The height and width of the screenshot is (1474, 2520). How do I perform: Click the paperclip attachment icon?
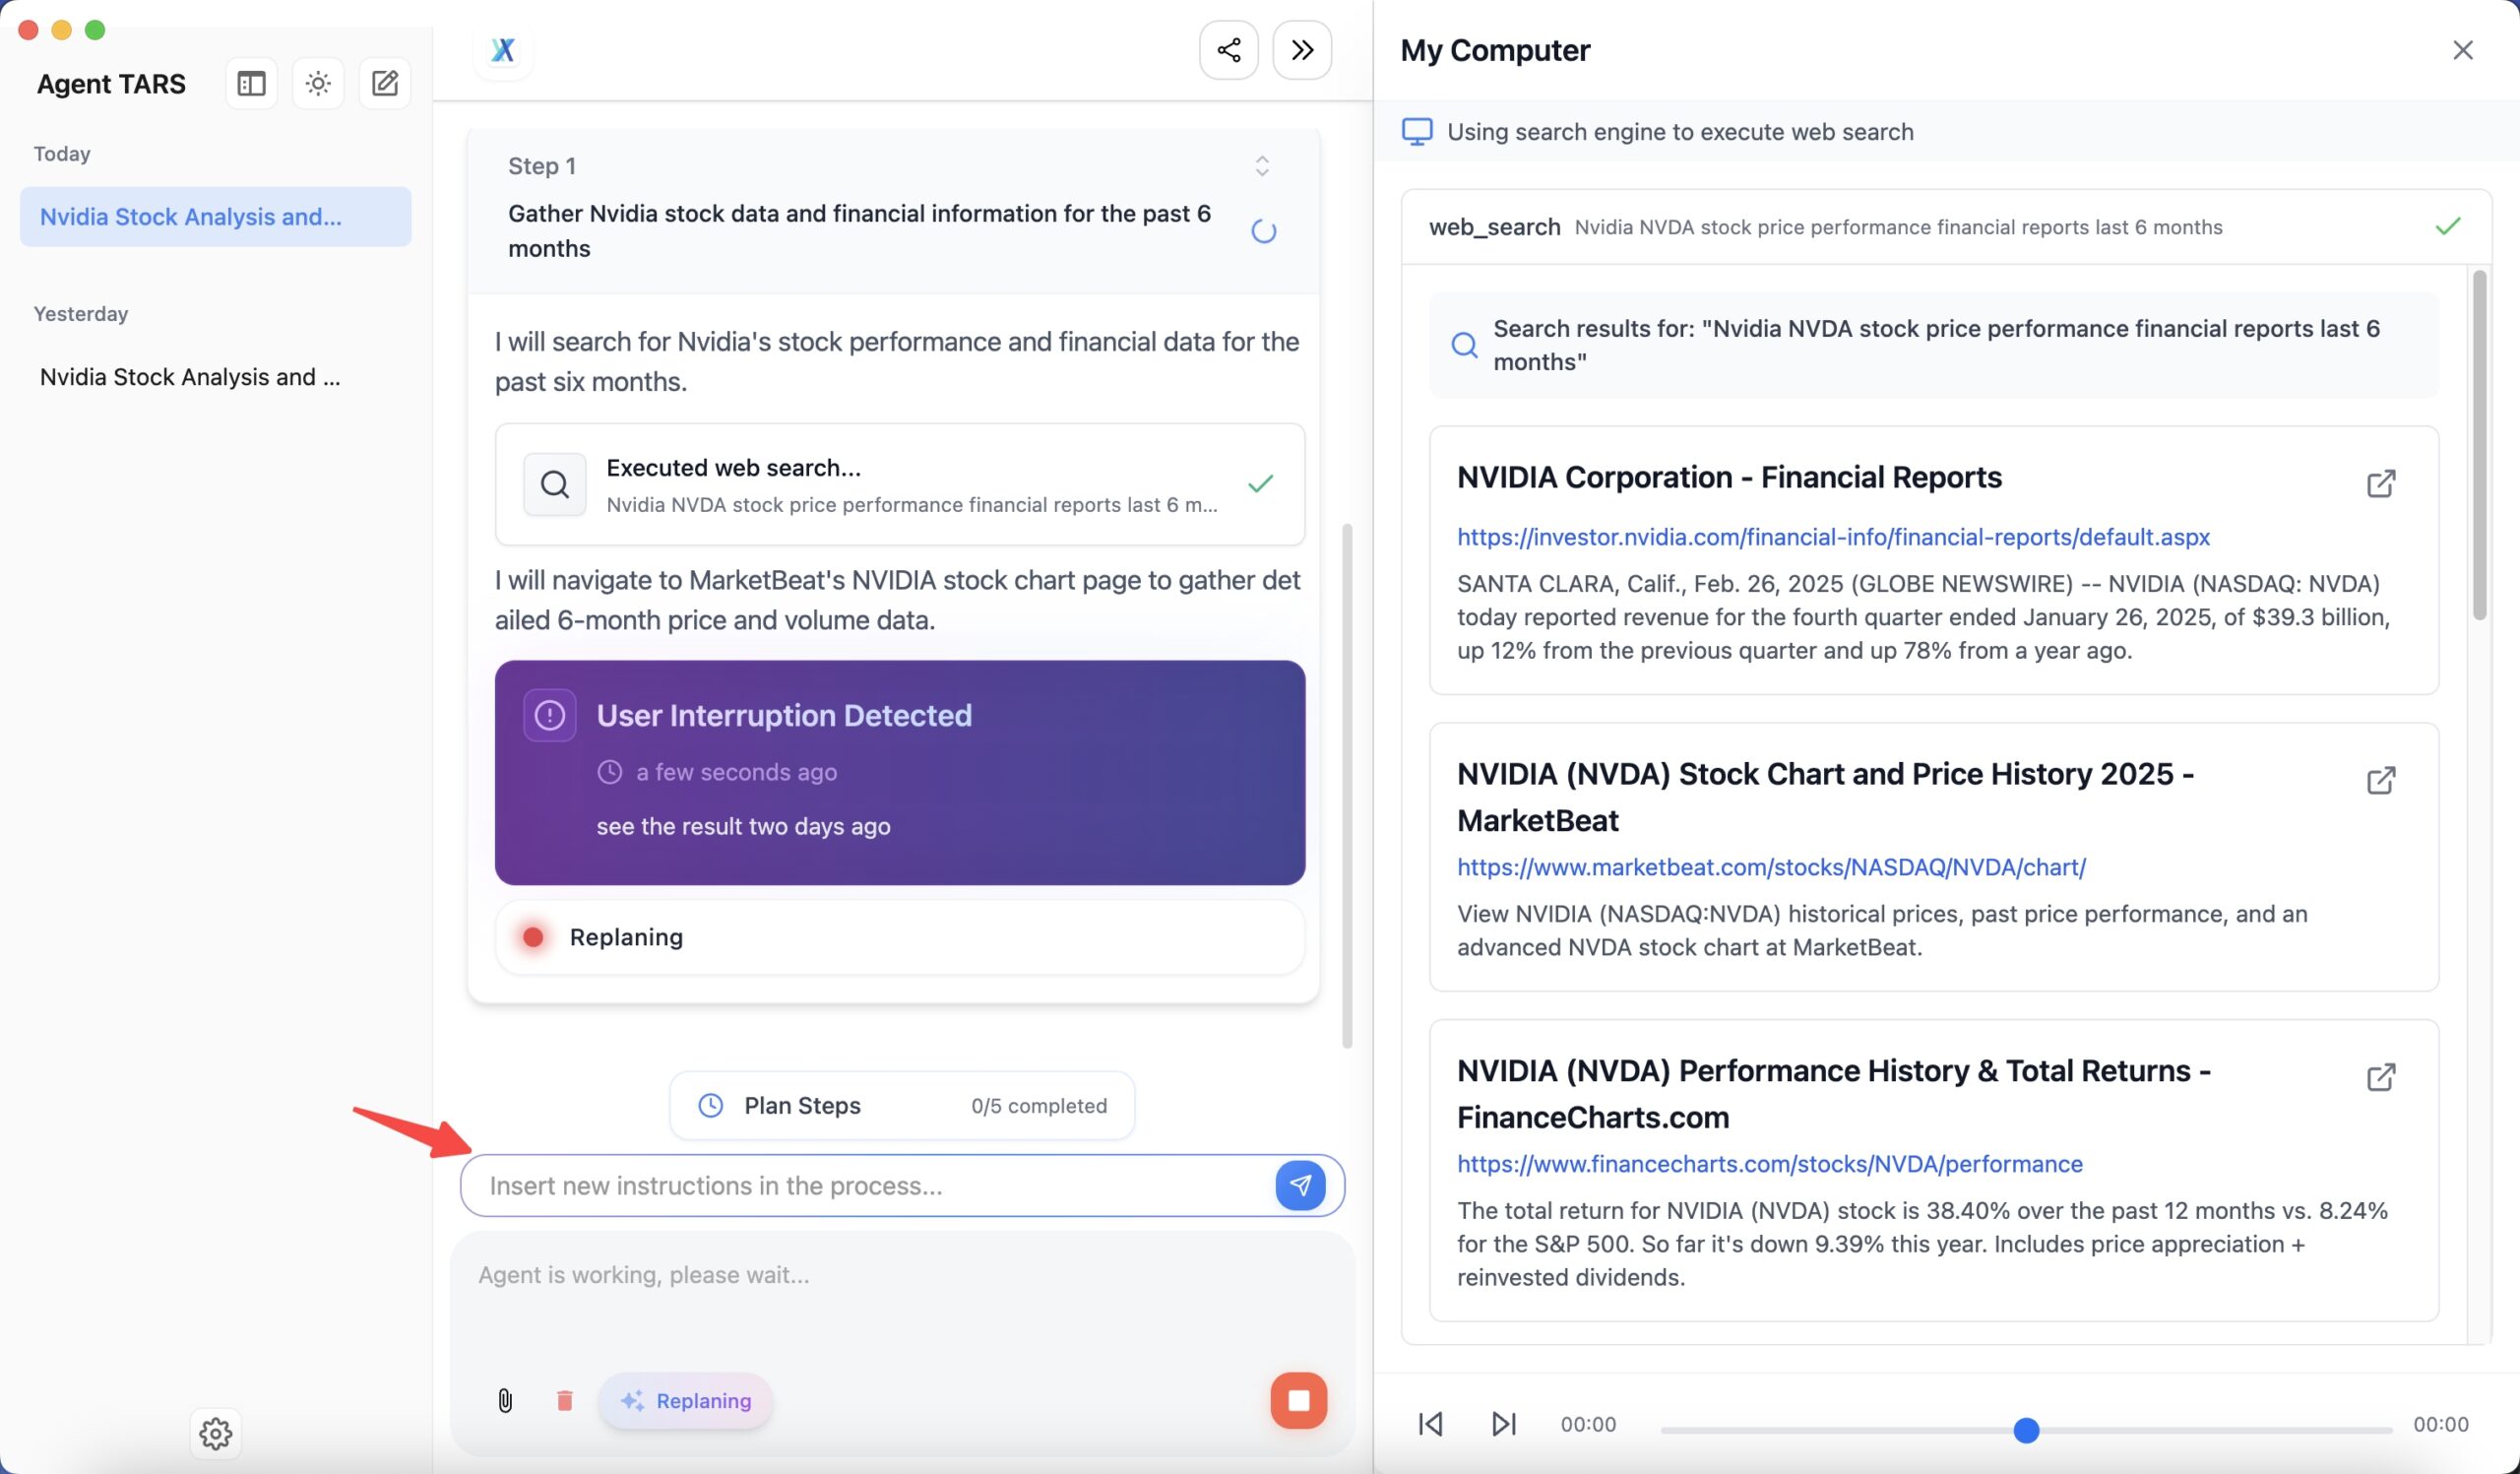(505, 1400)
